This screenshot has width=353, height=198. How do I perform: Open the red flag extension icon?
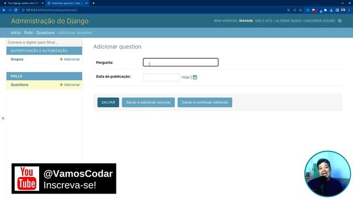pyautogui.click(x=314, y=10)
